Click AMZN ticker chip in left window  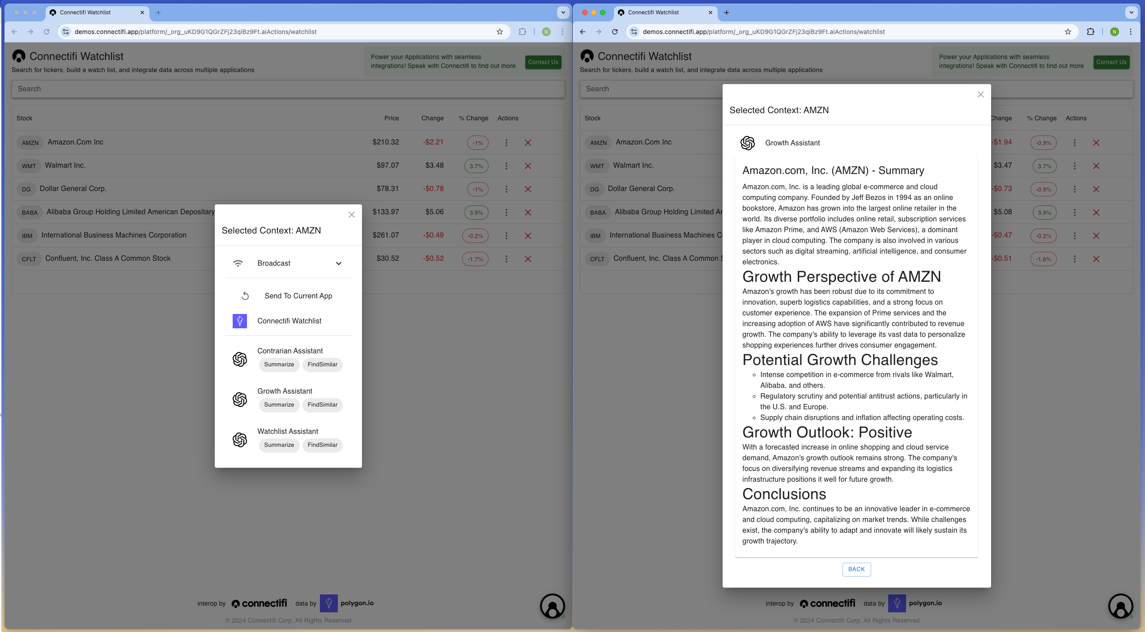click(30, 143)
